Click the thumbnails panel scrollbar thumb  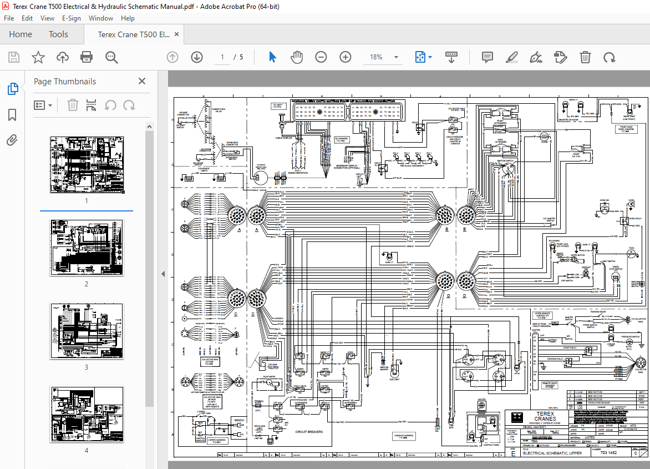(149, 269)
